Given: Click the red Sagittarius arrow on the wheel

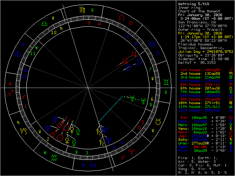Looking at the screenshot, I should point(10,94).
